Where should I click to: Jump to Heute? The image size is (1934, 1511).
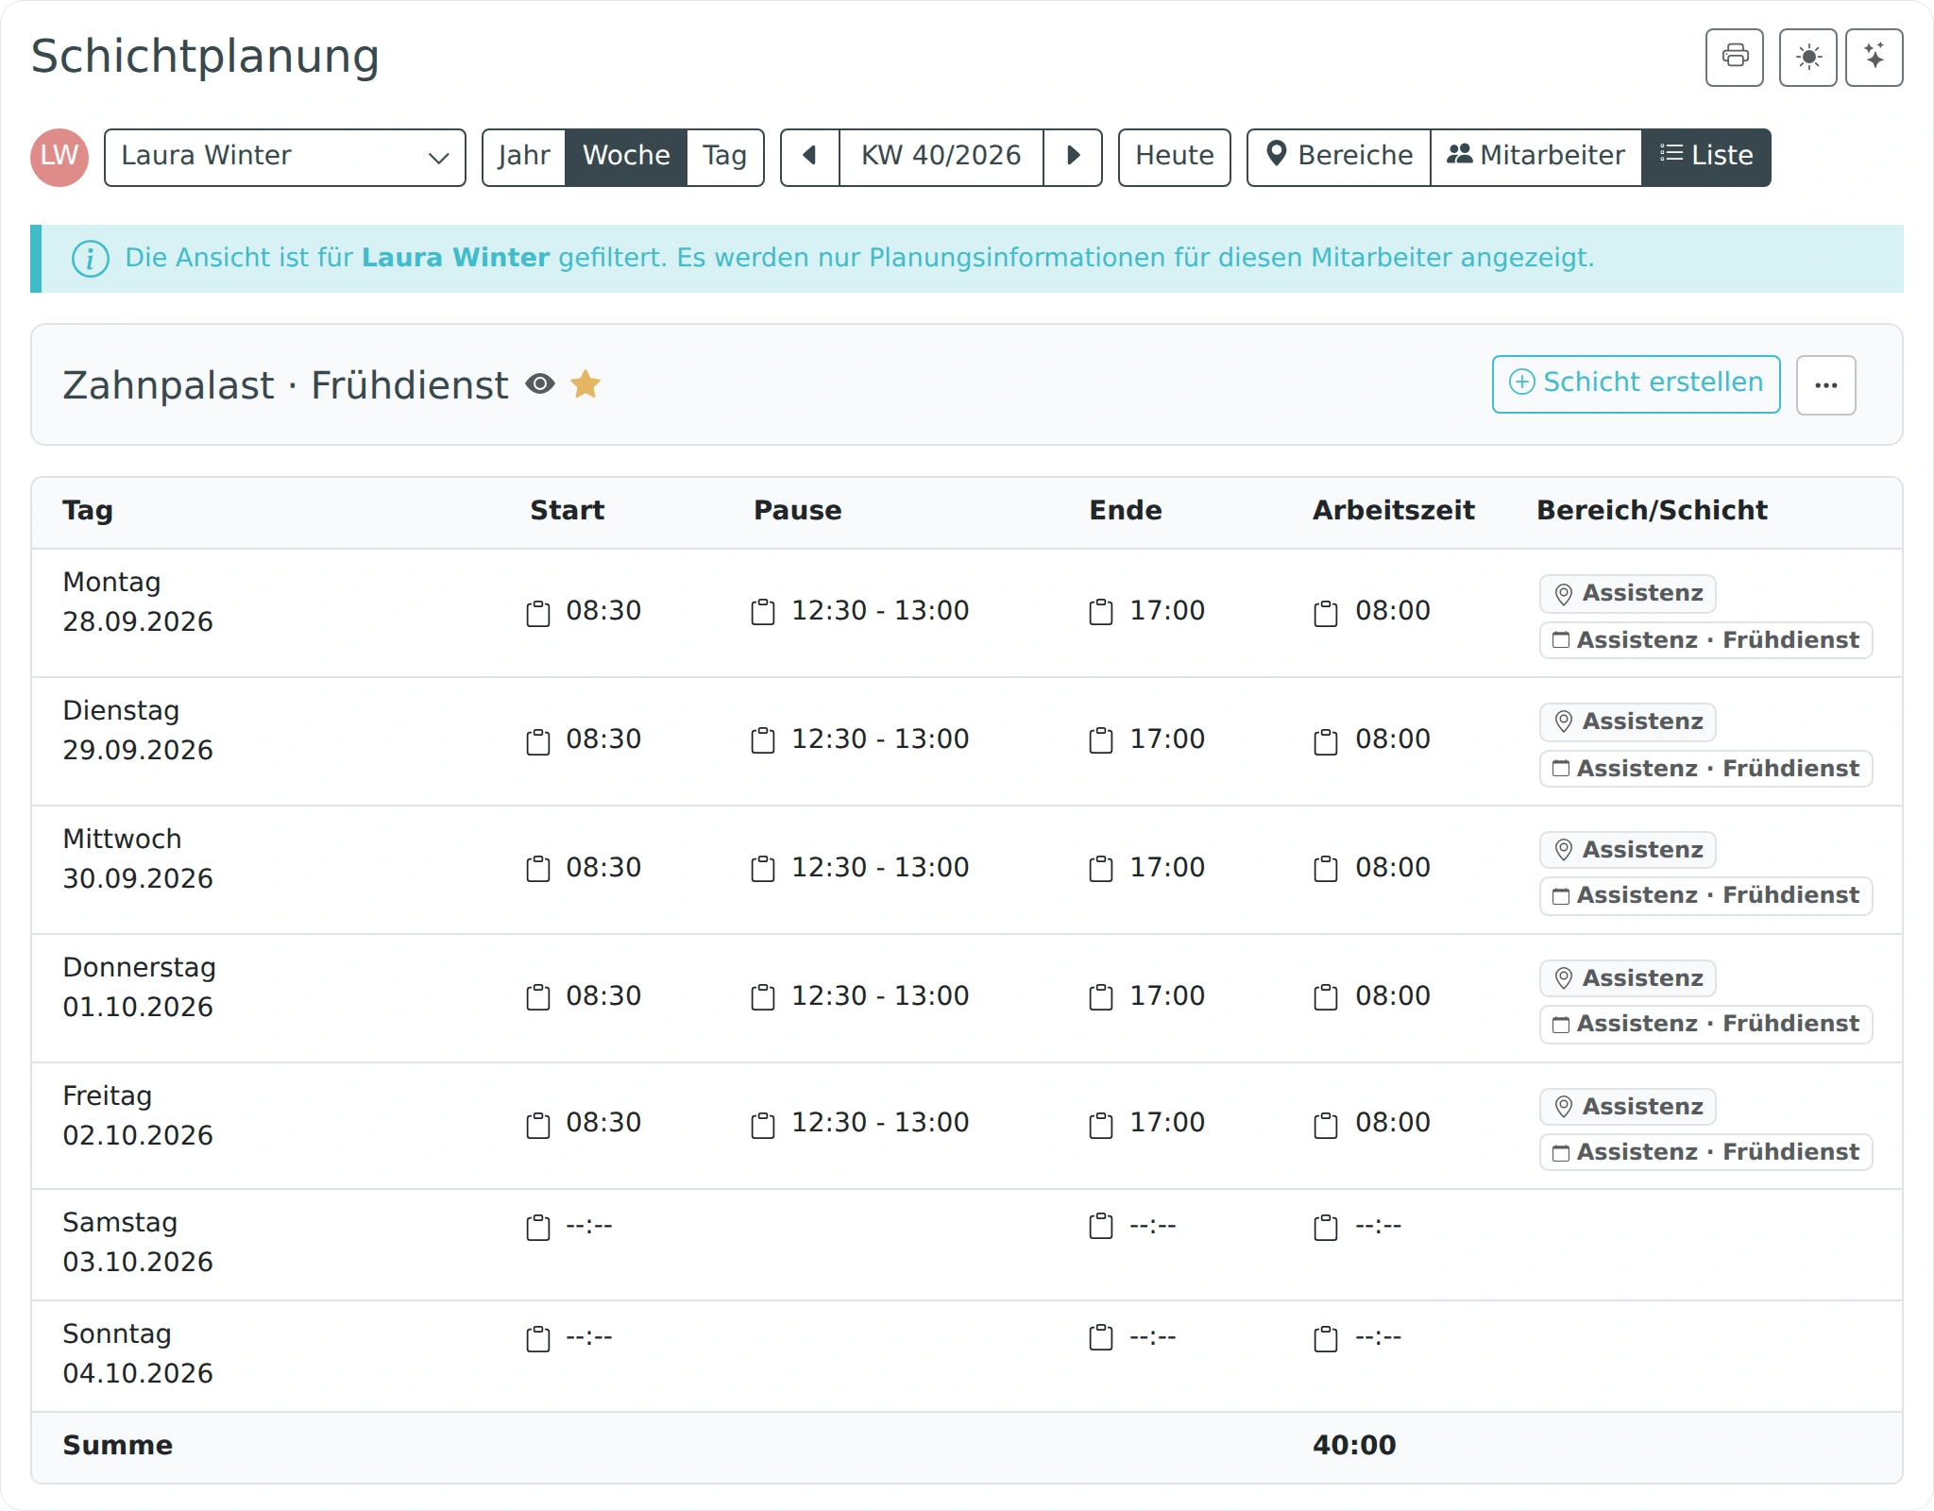coord(1174,157)
